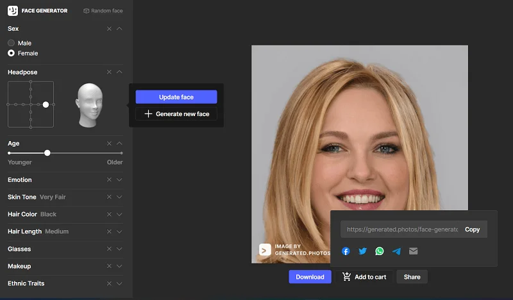Clear the Emotion filter X icon
The width and height of the screenshot is (513, 300).
109,179
